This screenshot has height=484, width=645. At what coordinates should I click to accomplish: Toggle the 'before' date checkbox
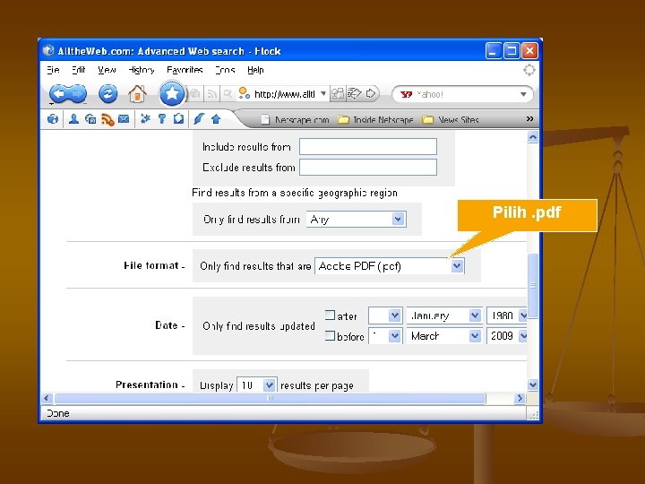[x=330, y=336]
